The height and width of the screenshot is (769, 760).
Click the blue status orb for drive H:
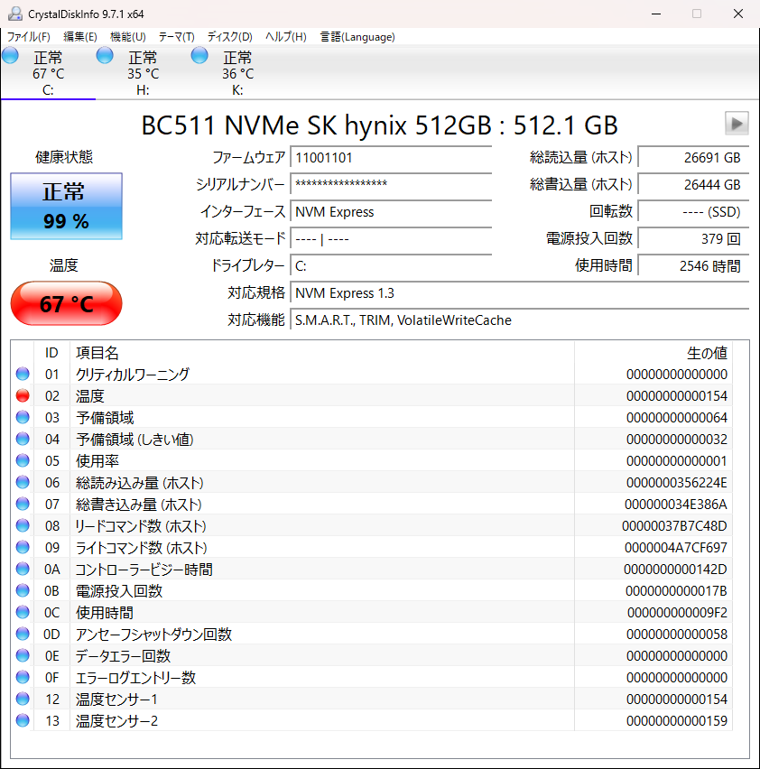(105, 56)
